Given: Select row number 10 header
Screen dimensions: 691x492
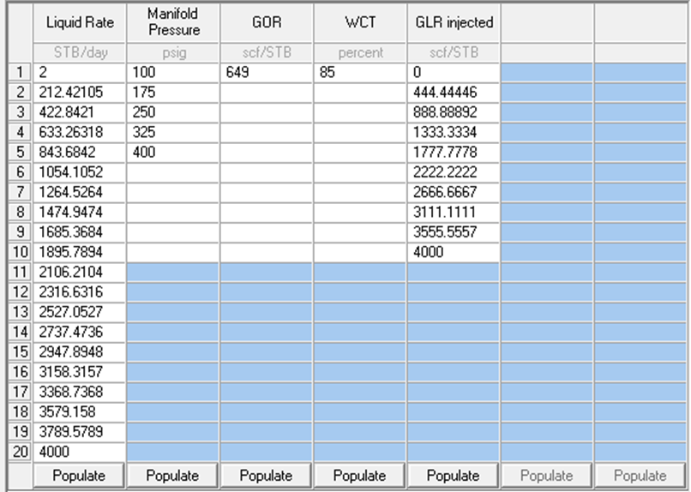Looking at the screenshot, I should pos(20,252).
